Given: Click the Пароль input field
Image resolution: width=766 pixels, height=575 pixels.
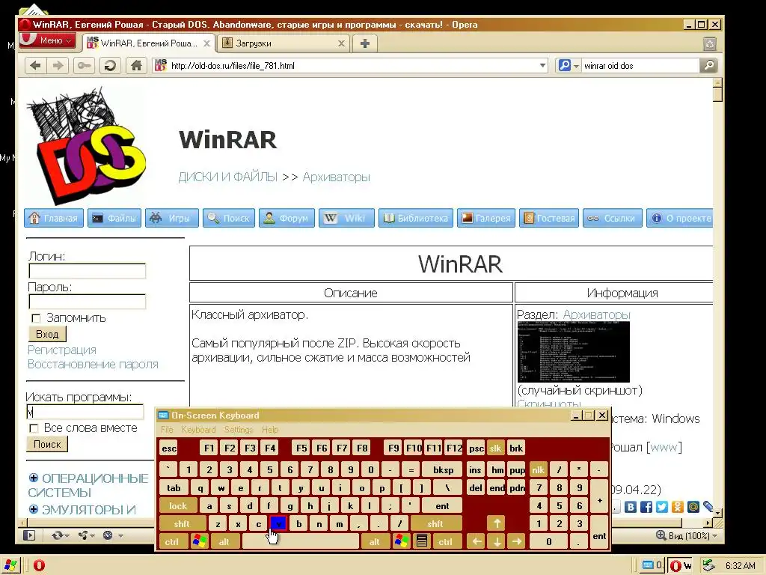Looking at the screenshot, I should point(88,302).
